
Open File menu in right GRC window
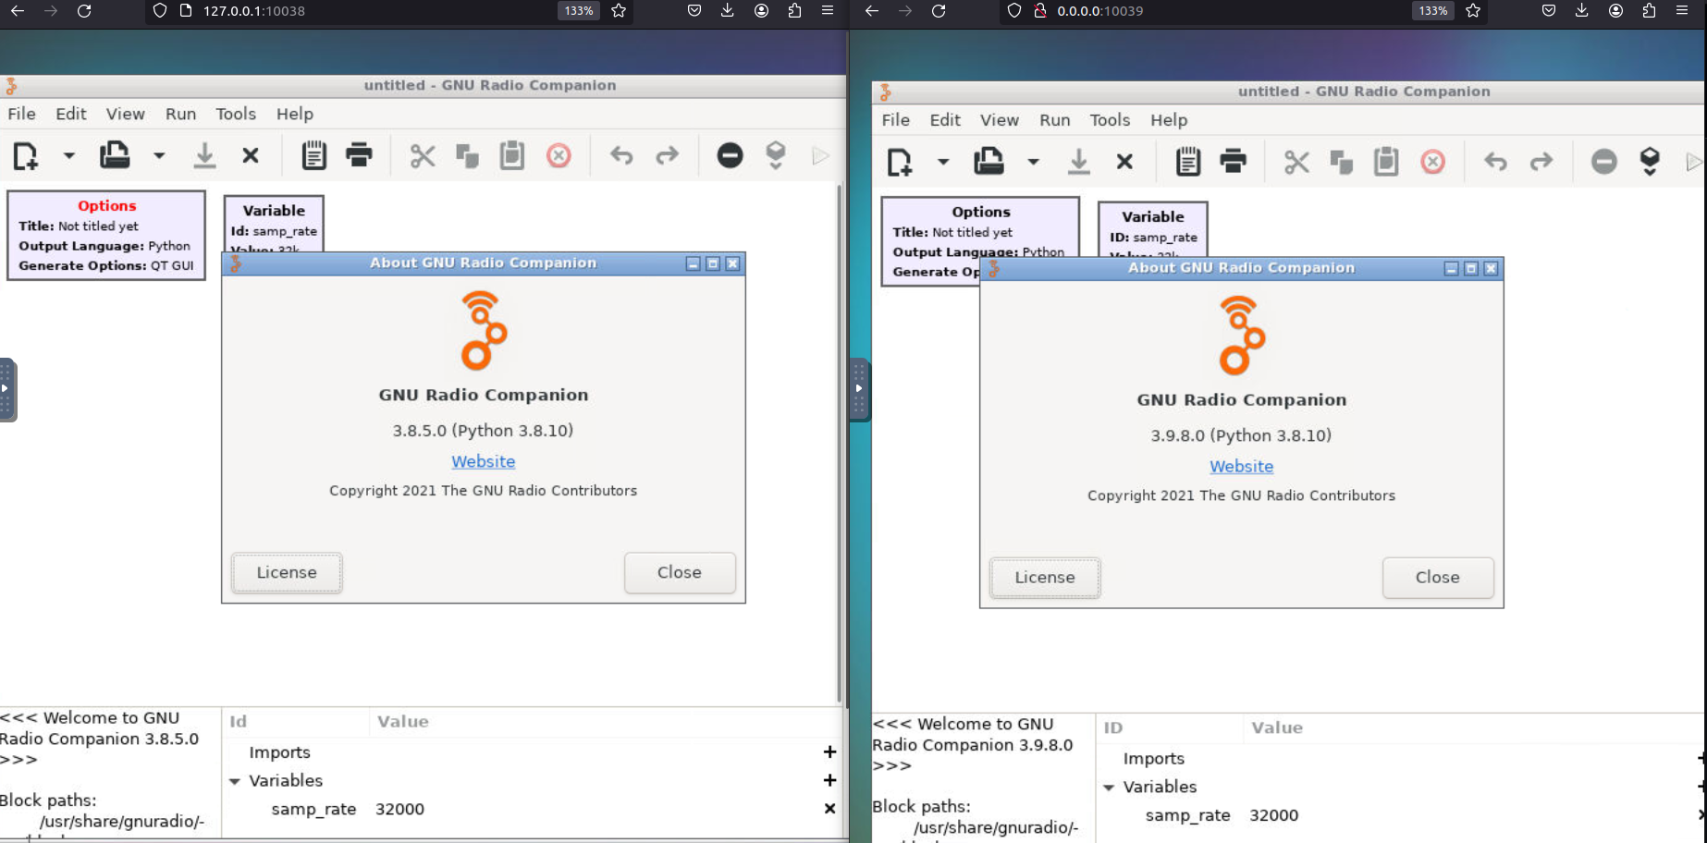pos(895,120)
